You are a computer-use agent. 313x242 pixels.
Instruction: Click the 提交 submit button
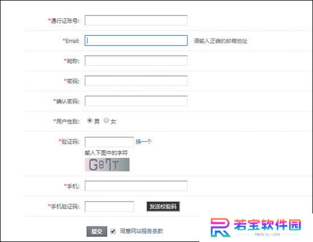click(x=97, y=232)
